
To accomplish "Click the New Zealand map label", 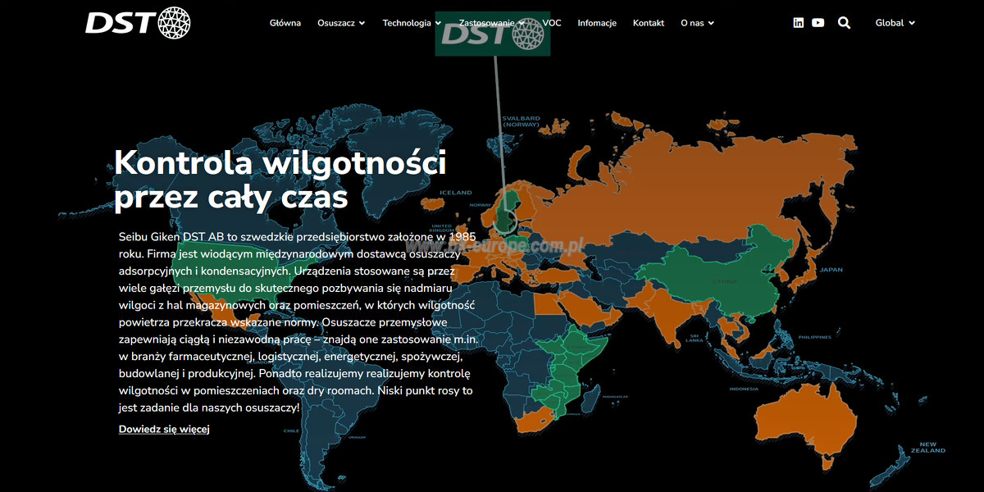I will 927,447.
